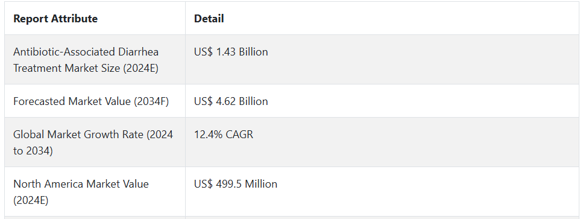586x219 pixels.
Task: Click the word Billion in the 2034F row
Action: 253,101
